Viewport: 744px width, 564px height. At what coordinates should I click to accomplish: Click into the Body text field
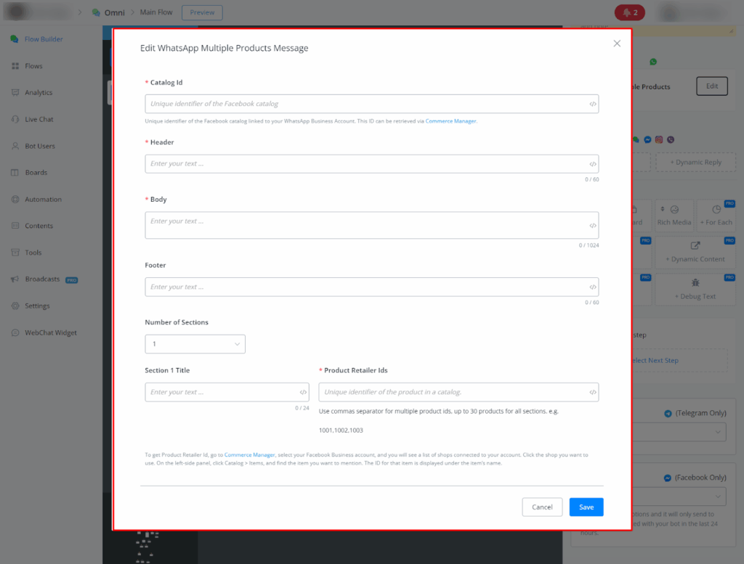tap(363, 225)
